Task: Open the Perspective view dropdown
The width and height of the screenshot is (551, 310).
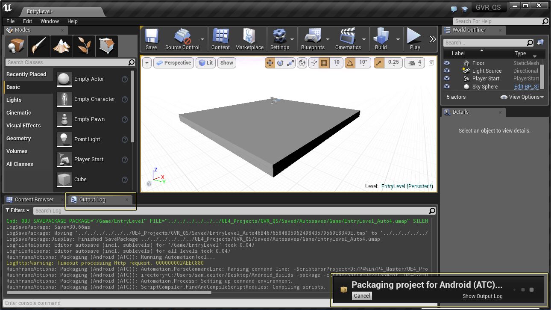Action: click(173, 62)
